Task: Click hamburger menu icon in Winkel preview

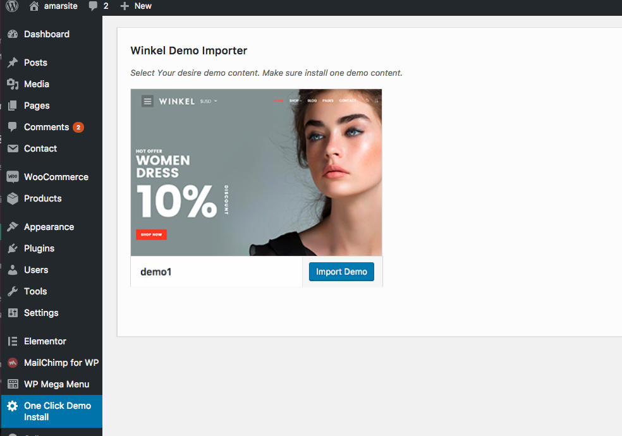Action: pos(147,101)
